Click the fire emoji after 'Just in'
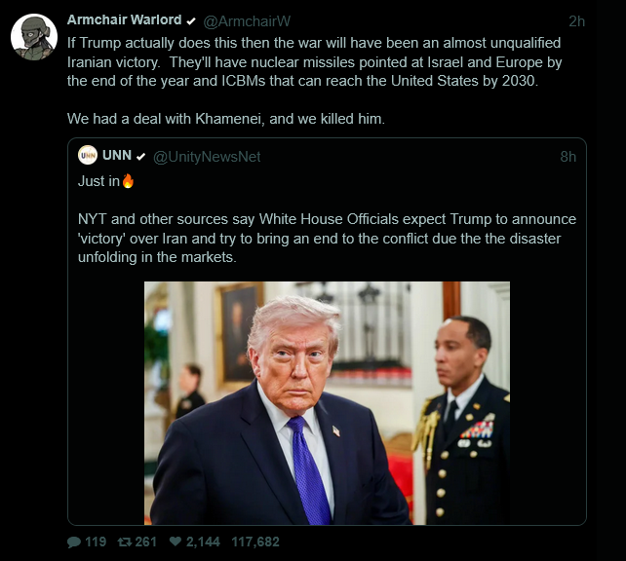Image resolution: width=626 pixels, height=561 pixels. click(127, 181)
